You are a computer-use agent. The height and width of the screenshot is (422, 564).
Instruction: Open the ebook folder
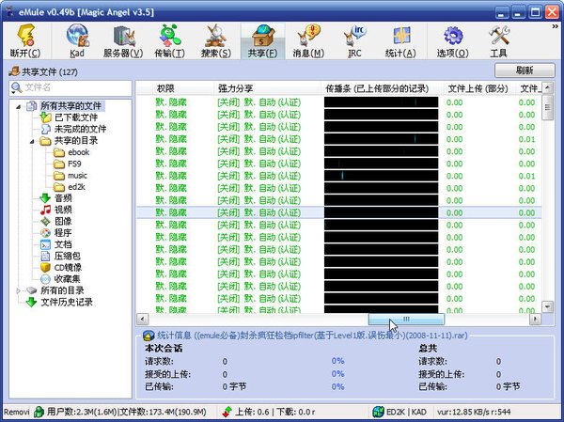coord(78,152)
